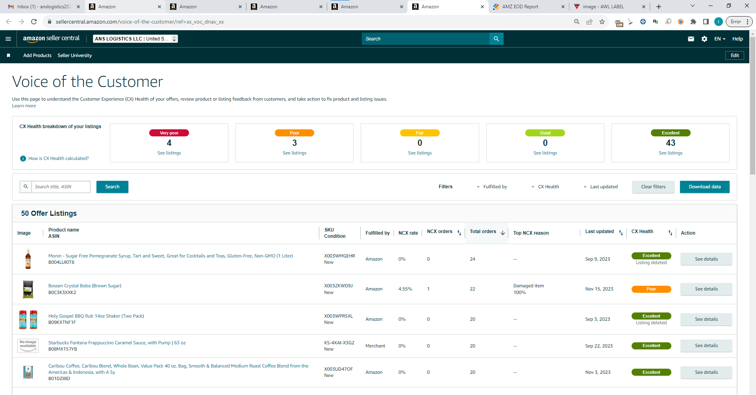Open the settings gear in Seller Central

(x=704, y=39)
